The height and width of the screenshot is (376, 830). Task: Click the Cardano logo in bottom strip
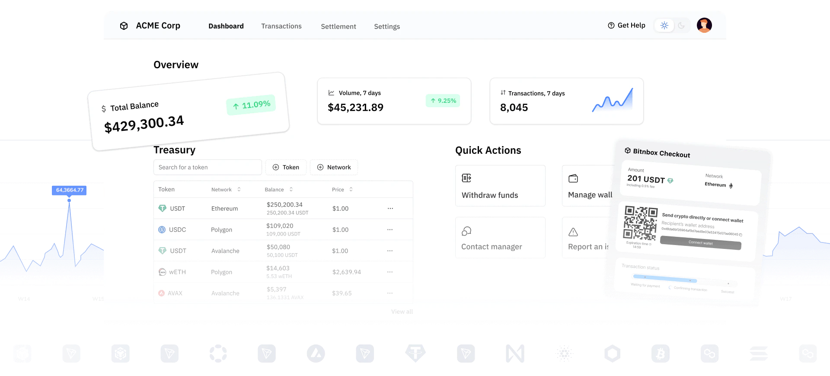[x=564, y=354]
